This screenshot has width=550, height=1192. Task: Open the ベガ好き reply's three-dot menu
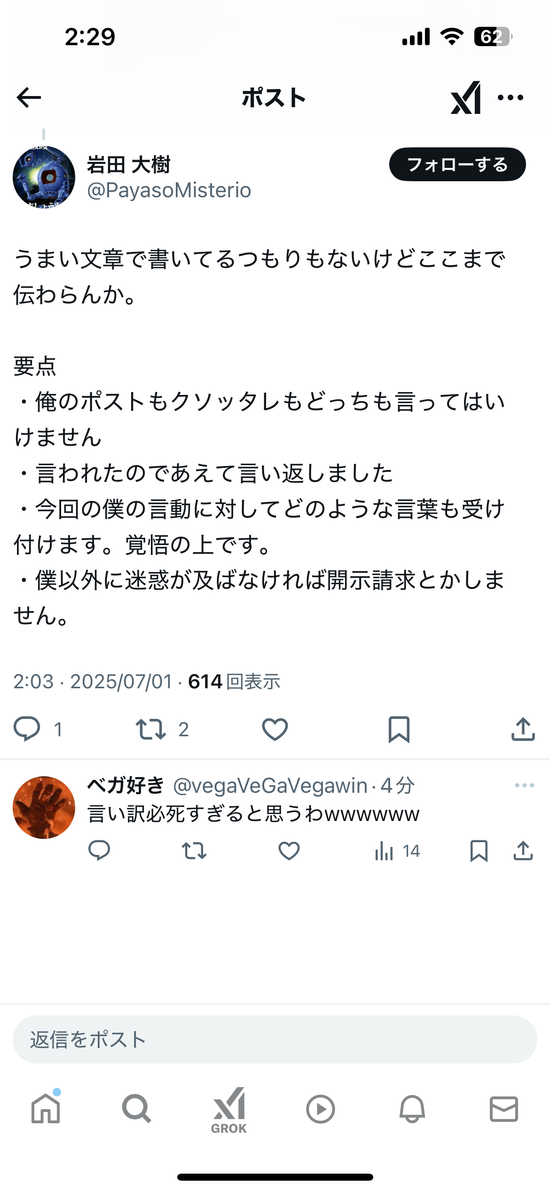(x=524, y=785)
